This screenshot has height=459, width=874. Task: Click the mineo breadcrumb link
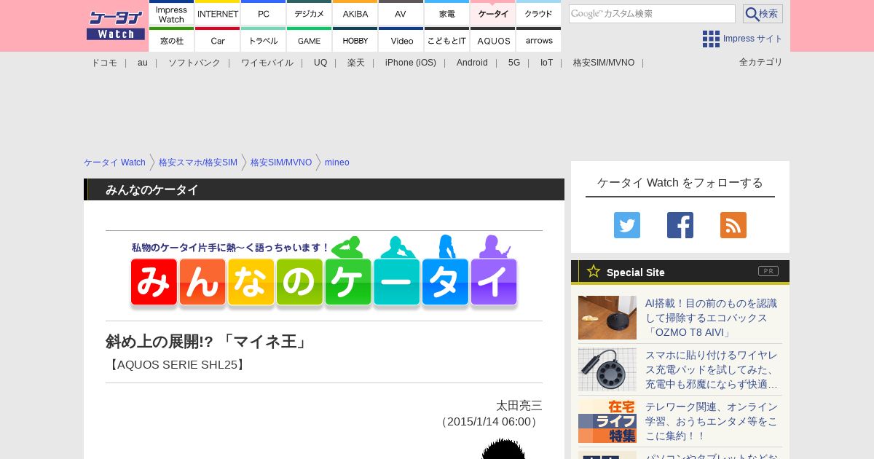[x=337, y=162]
